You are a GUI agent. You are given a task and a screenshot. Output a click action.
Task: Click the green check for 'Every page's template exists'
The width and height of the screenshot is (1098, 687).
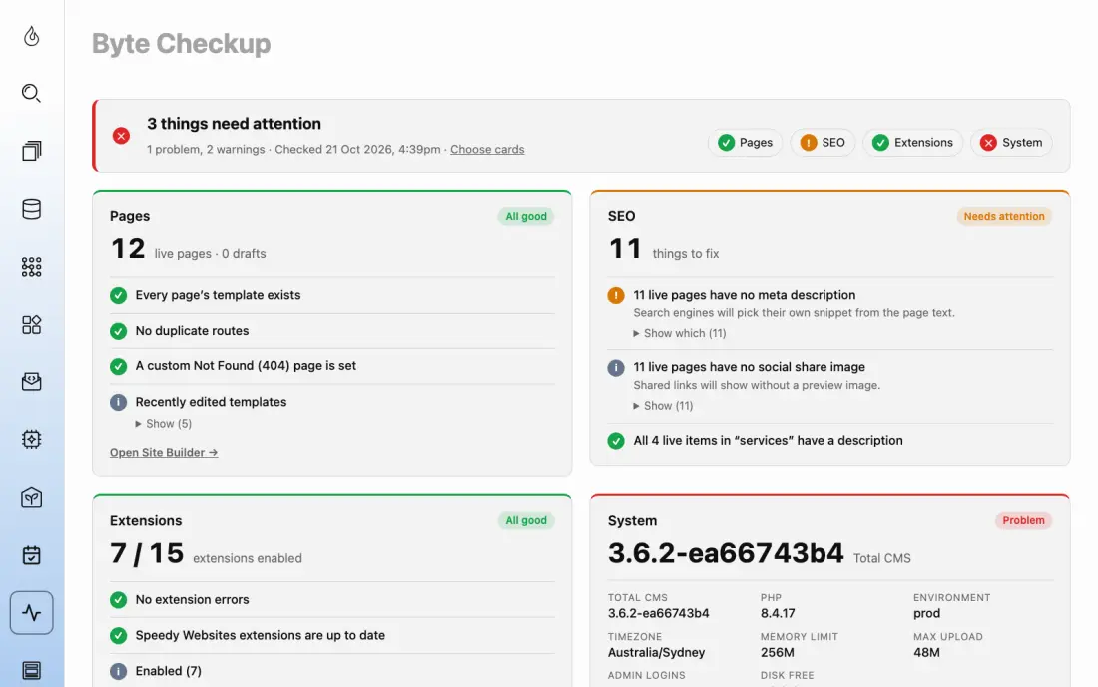pyautogui.click(x=119, y=295)
